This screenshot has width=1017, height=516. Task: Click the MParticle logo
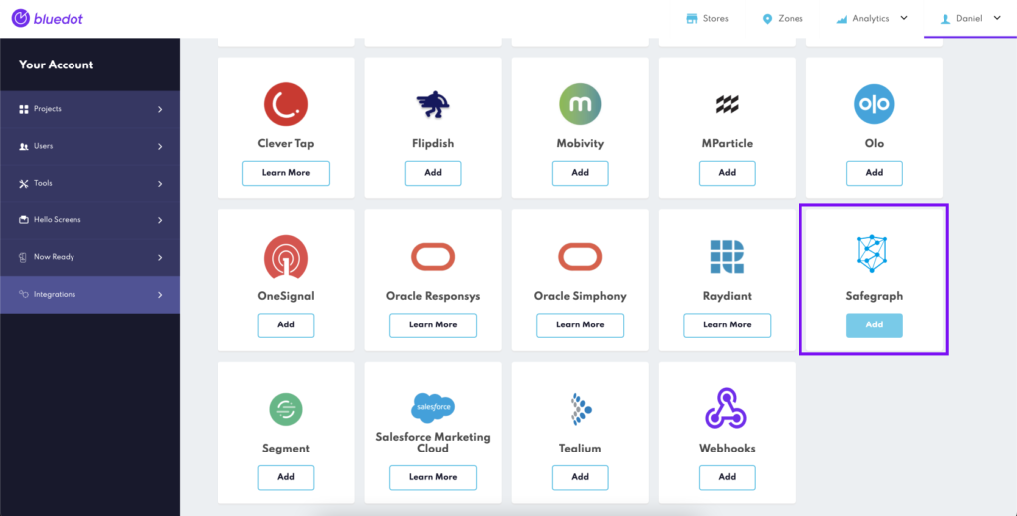[727, 104]
